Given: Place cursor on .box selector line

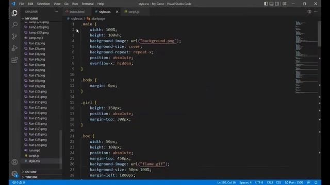Looking at the screenshot, I should click(x=88, y=136).
